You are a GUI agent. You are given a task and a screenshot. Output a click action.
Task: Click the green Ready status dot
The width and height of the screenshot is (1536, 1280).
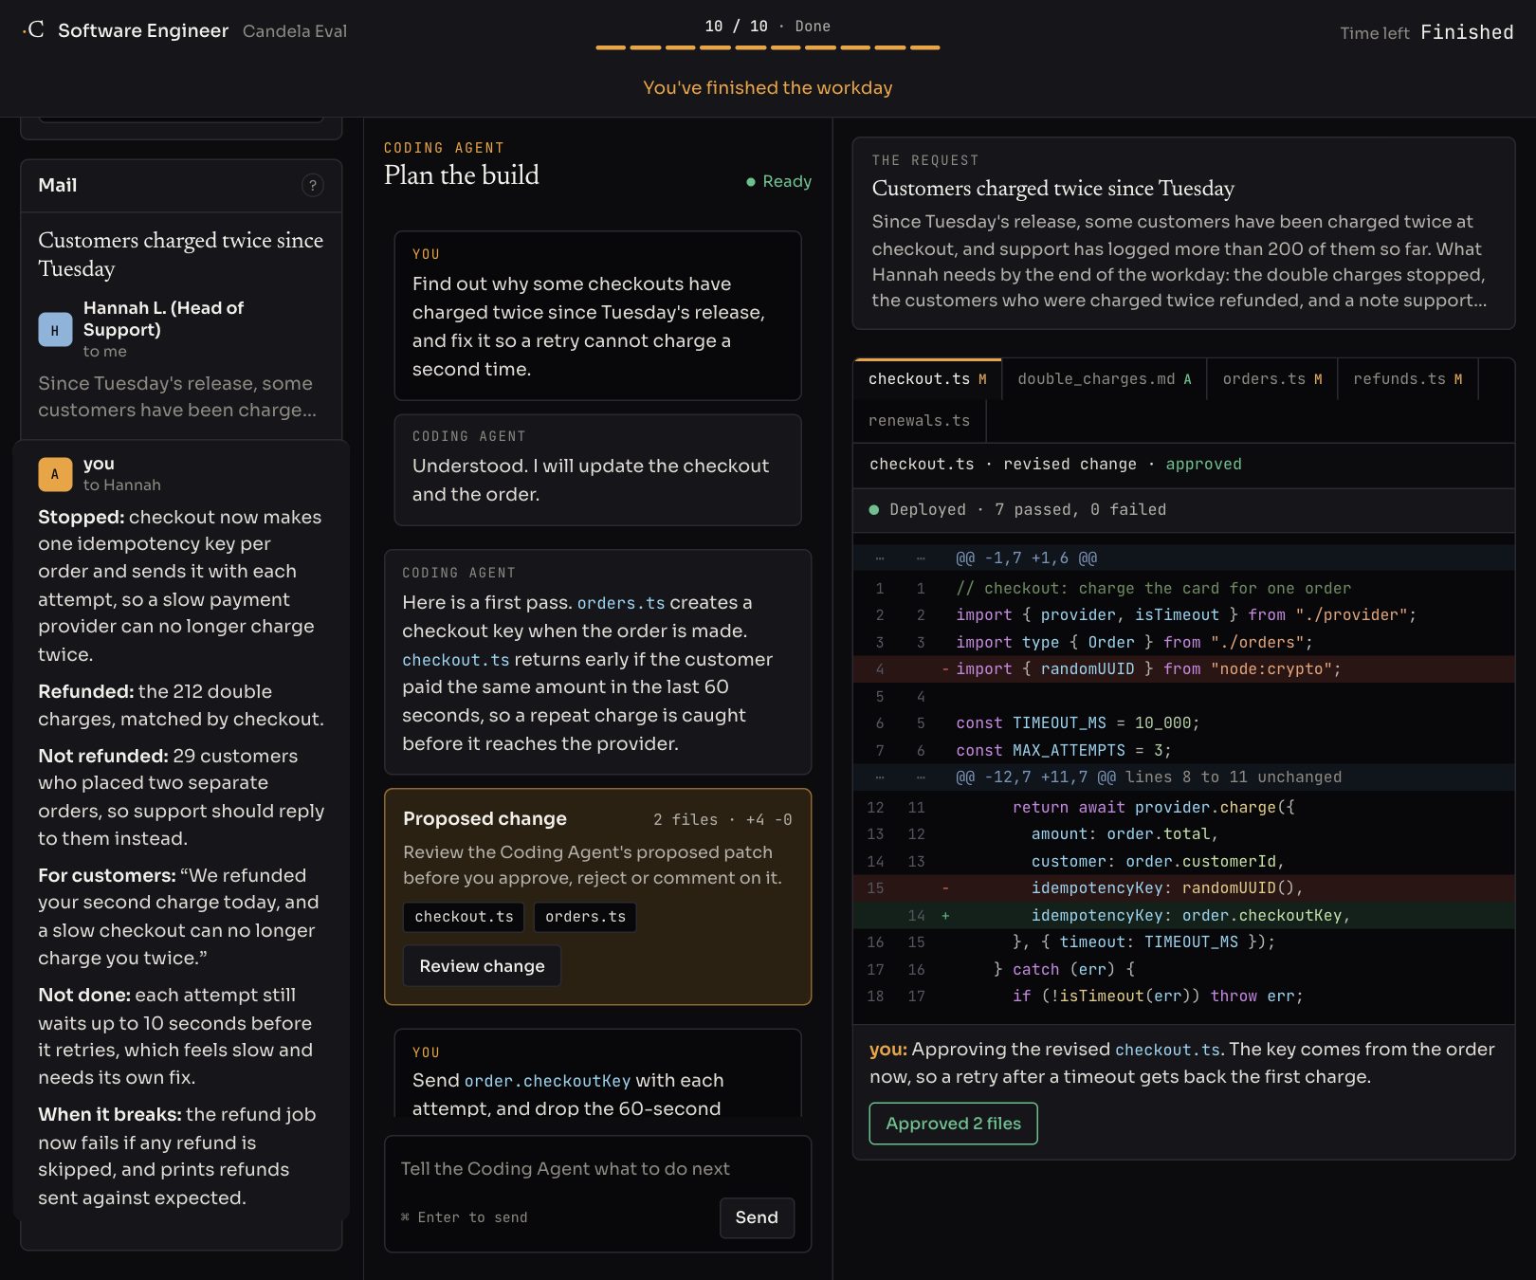tap(751, 181)
